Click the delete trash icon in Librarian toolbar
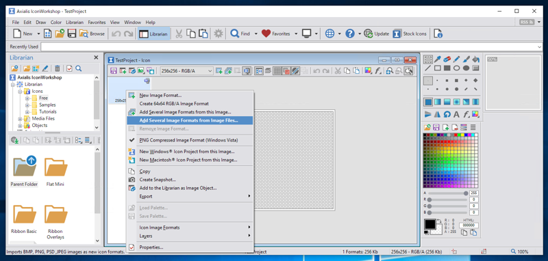Viewport: 548px width, 261px height. click(58, 68)
